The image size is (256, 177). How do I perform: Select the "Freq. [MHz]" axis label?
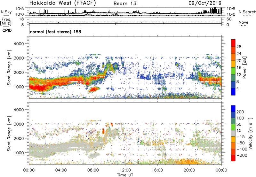click(6, 22)
